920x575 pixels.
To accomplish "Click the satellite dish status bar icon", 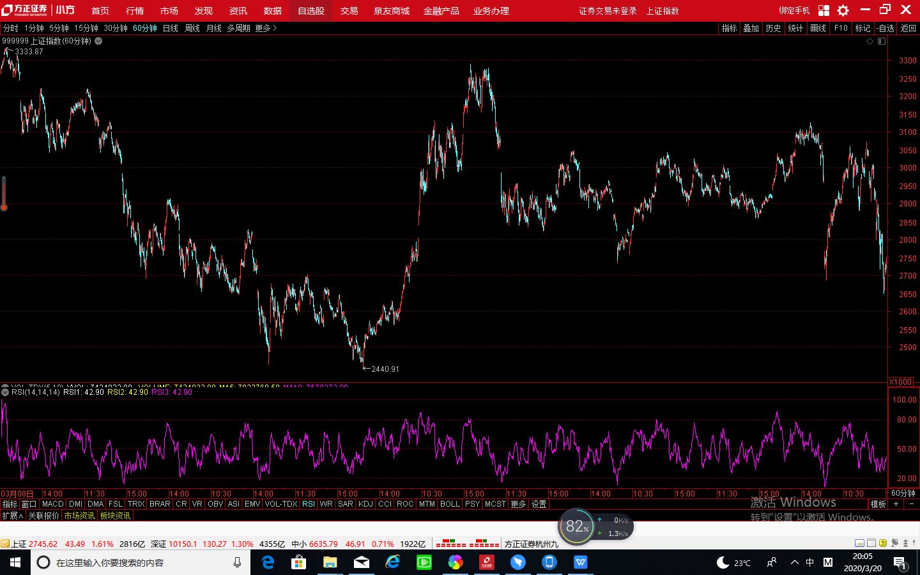I will coord(894,543).
